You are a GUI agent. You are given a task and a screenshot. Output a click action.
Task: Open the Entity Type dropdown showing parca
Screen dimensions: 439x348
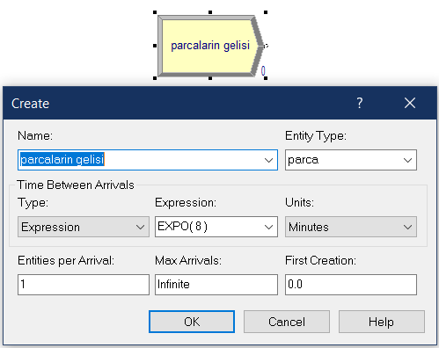click(x=351, y=160)
